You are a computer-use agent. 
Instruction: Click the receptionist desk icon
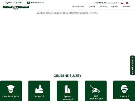(x=39, y=89)
